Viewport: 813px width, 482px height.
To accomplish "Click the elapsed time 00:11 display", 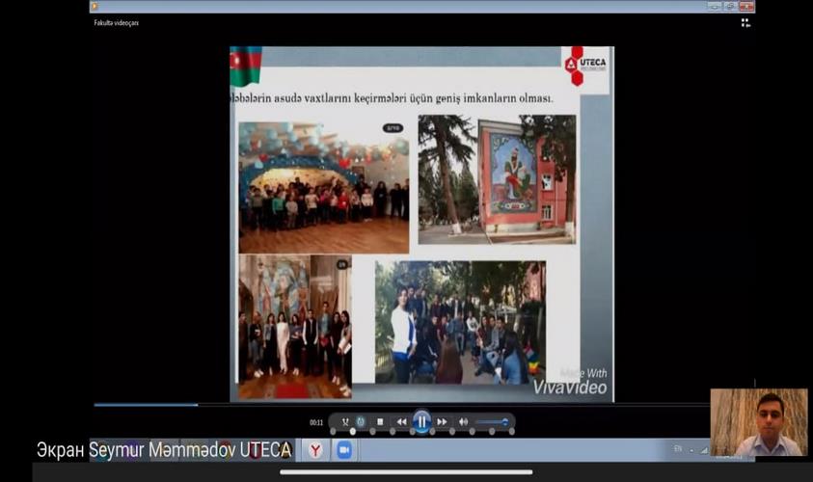I will pyautogui.click(x=316, y=422).
